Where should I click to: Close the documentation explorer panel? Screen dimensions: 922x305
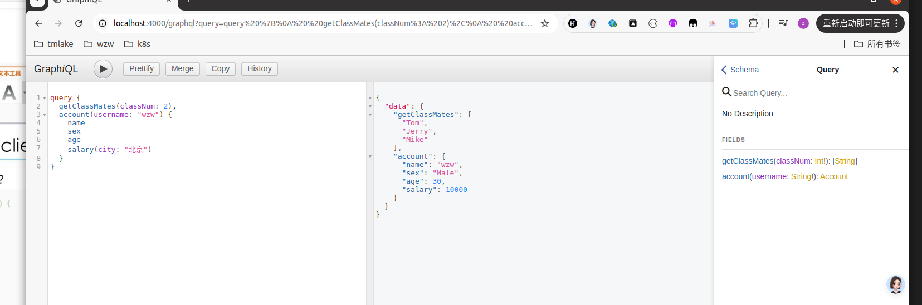[895, 70]
